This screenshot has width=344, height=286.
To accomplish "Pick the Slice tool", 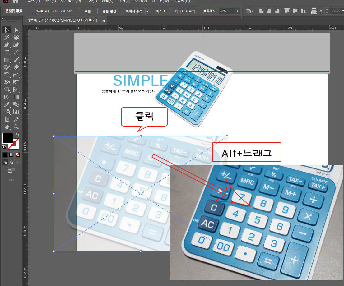I will point(16,120).
